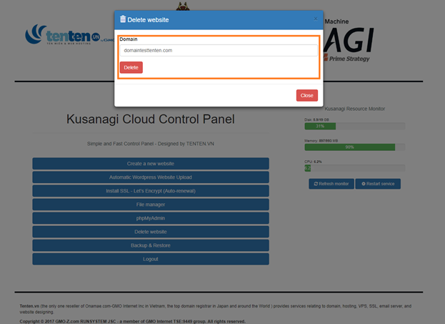The image size is (445, 324).
Task: Click the Disk usage 31% progress bar
Action: tap(355, 126)
